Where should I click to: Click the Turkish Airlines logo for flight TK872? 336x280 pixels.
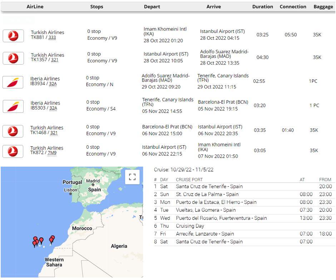coord(13,151)
